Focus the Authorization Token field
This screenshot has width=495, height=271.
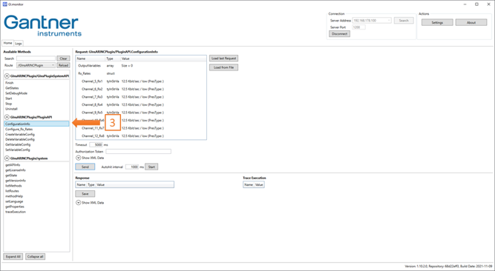pyautogui.click(x=138, y=152)
